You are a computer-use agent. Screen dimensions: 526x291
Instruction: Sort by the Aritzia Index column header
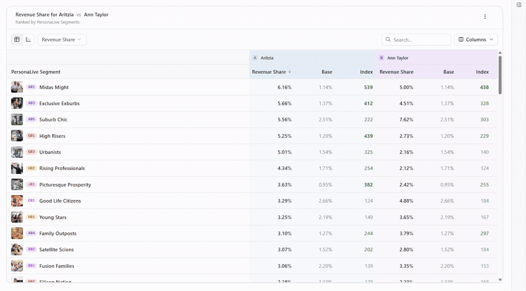(x=366, y=72)
